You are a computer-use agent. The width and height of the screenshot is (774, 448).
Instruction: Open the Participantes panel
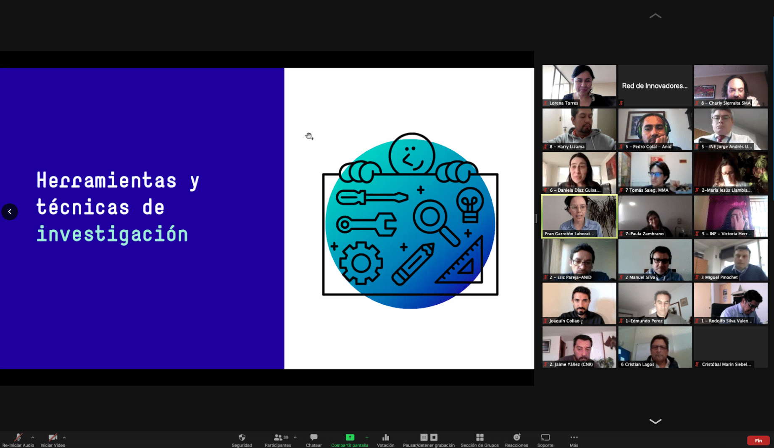click(278, 437)
